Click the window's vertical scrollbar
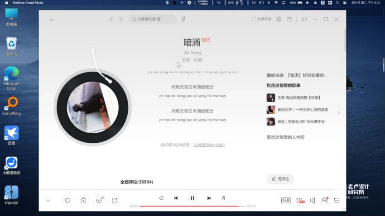385x216 pixels. click(345, 40)
